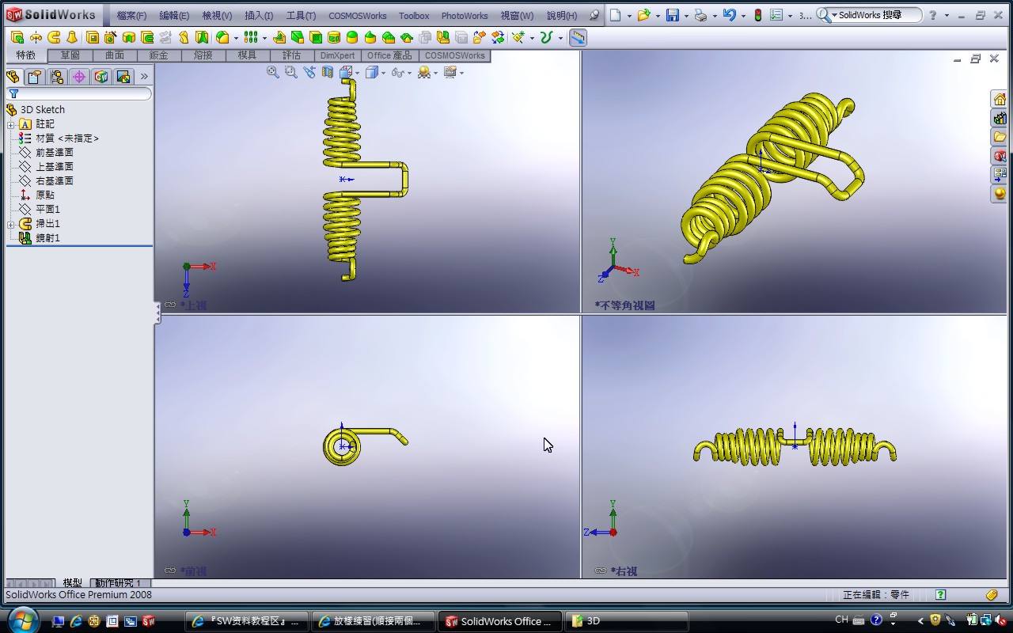Open the PropertyManager tab icon
The height and width of the screenshot is (633, 1013).
coord(35,77)
